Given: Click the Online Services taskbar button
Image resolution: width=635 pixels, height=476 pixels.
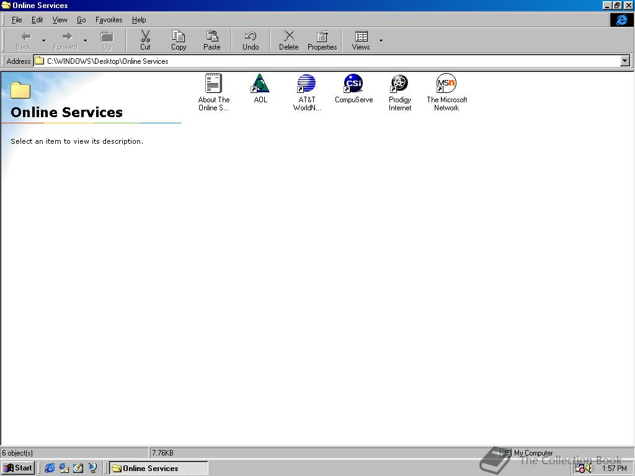Looking at the screenshot, I should tap(159, 468).
